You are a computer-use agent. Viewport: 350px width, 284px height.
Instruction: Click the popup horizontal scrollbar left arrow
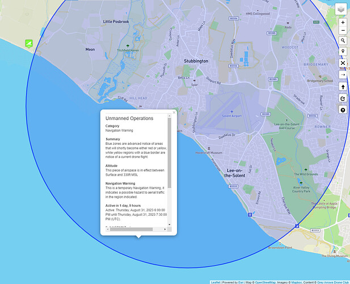coord(108,229)
